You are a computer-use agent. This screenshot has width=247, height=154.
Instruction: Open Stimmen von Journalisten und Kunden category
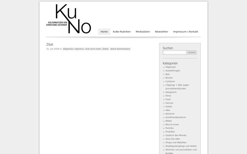click(x=181, y=151)
